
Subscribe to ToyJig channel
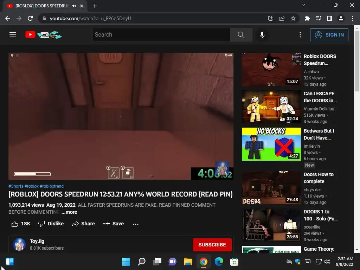[x=212, y=245]
